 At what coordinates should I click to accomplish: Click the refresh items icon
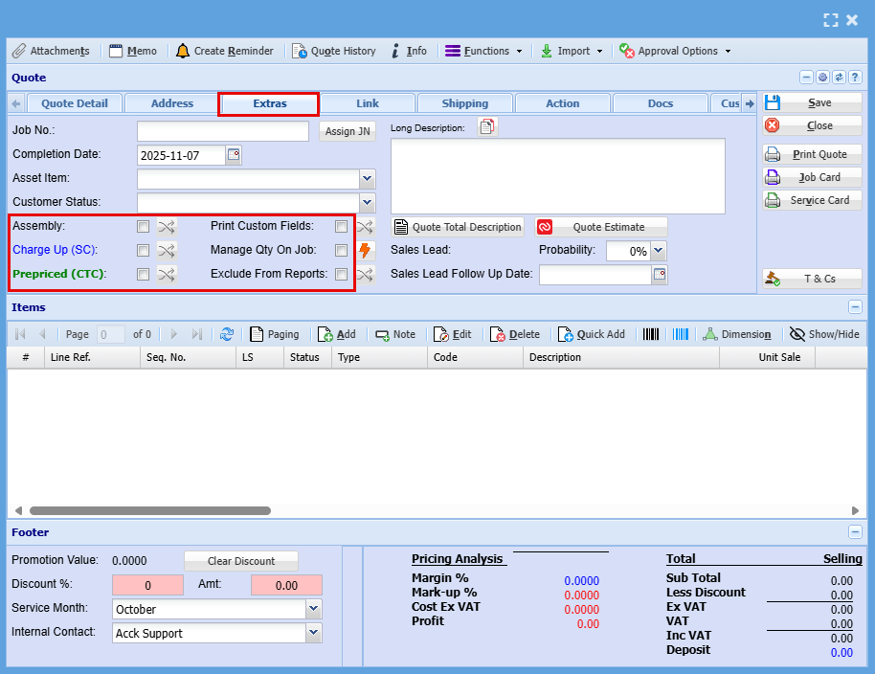[x=227, y=334]
